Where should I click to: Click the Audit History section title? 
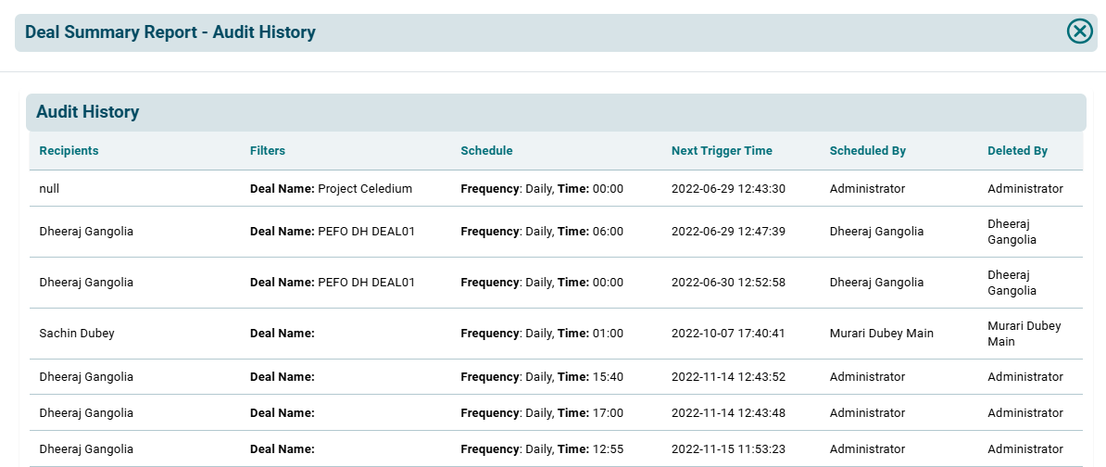[87, 112]
